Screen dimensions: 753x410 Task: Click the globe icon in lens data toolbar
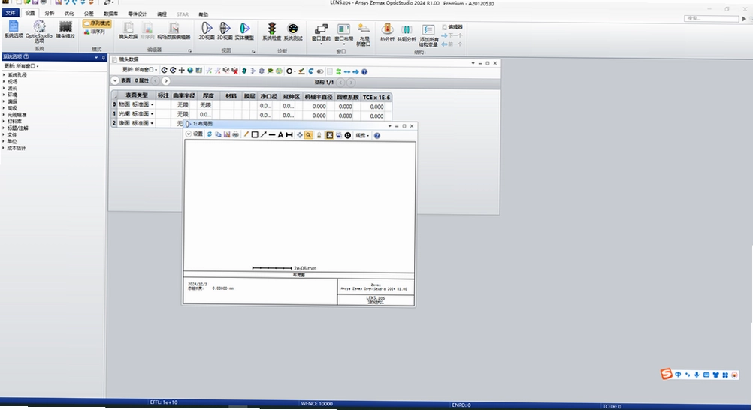[190, 70]
